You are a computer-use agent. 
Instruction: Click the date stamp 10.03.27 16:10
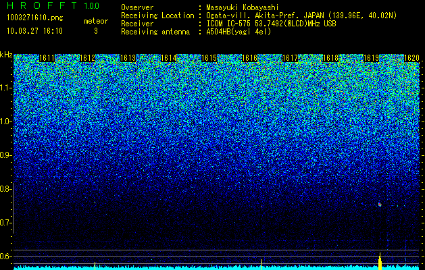34,30
